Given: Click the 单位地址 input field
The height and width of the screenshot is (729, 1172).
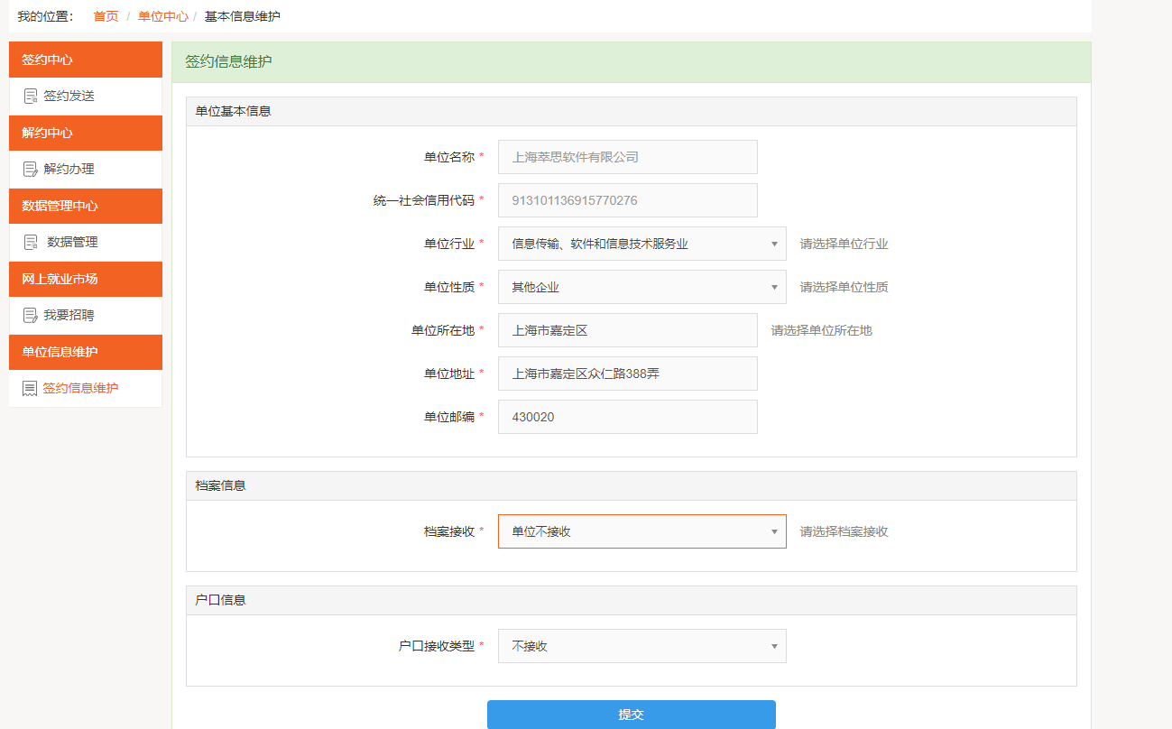Looking at the screenshot, I should coord(627,374).
